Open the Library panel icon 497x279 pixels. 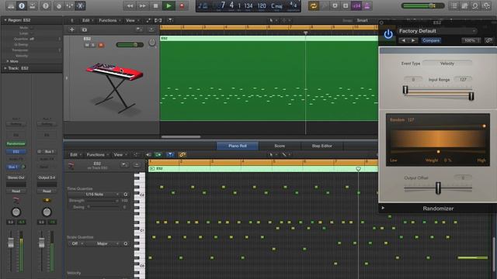11,5
